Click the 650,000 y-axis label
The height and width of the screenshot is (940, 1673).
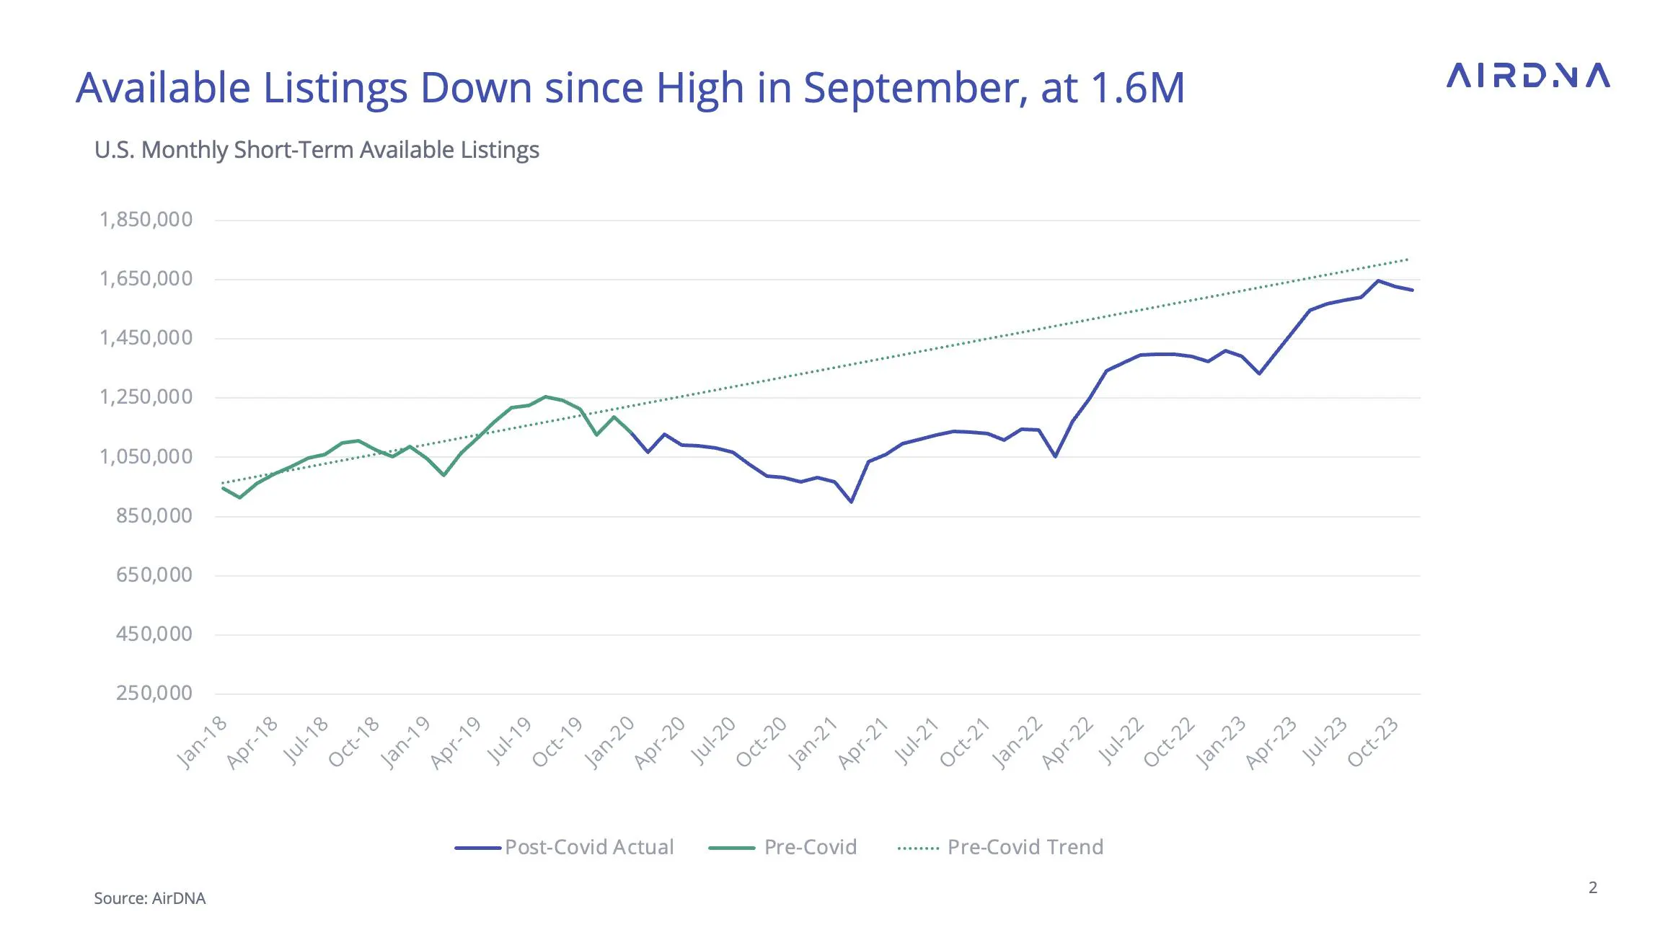154,575
